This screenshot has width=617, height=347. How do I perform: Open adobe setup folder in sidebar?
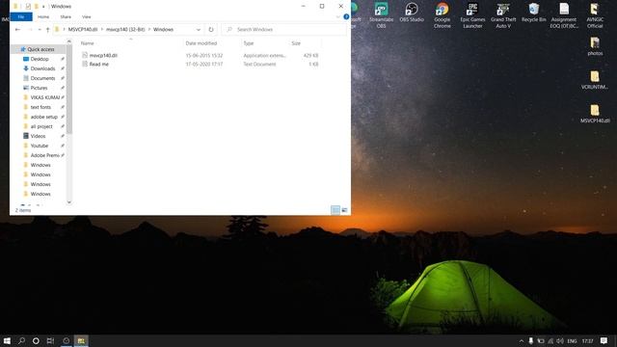pyautogui.click(x=43, y=117)
